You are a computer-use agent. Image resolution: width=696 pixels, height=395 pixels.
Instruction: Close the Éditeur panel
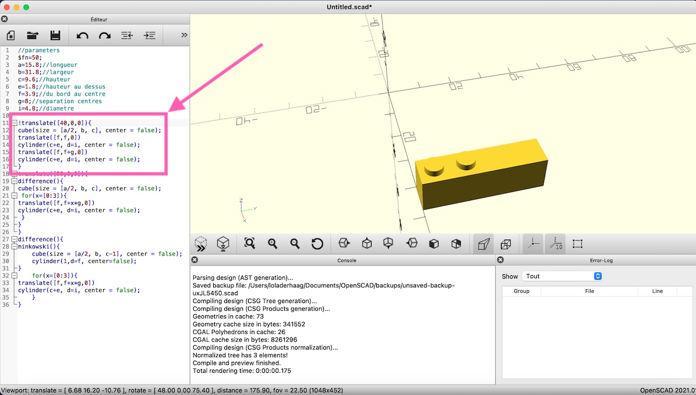pos(5,19)
